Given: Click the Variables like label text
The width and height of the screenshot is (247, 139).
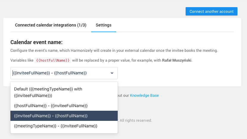Looking at the screenshot, I should point(22,60).
